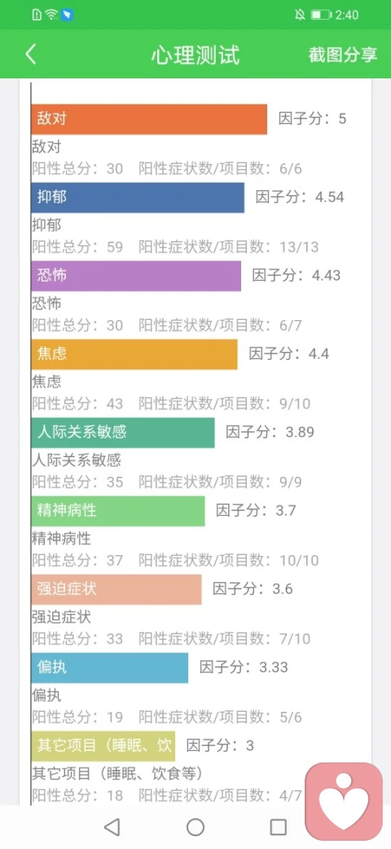Select the light blue 偏执 bar
The height and width of the screenshot is (849, 391).
(x=110, y=668)
